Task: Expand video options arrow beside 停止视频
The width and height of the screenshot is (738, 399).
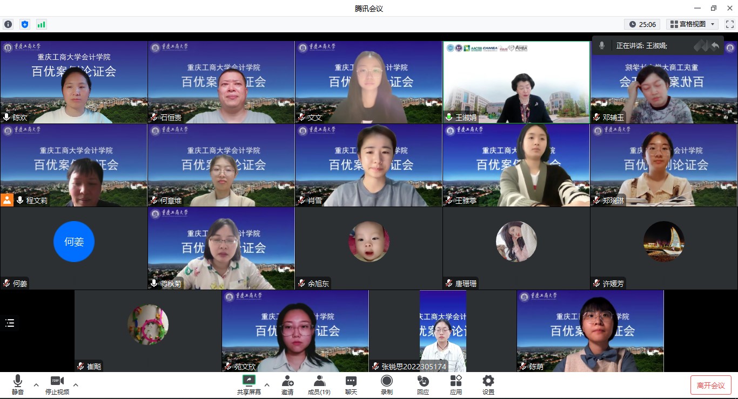Action: [76, 385]
